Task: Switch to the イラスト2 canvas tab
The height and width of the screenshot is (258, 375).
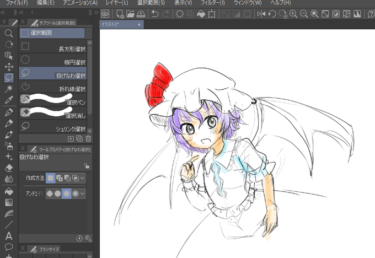Action: coord(121,24)
